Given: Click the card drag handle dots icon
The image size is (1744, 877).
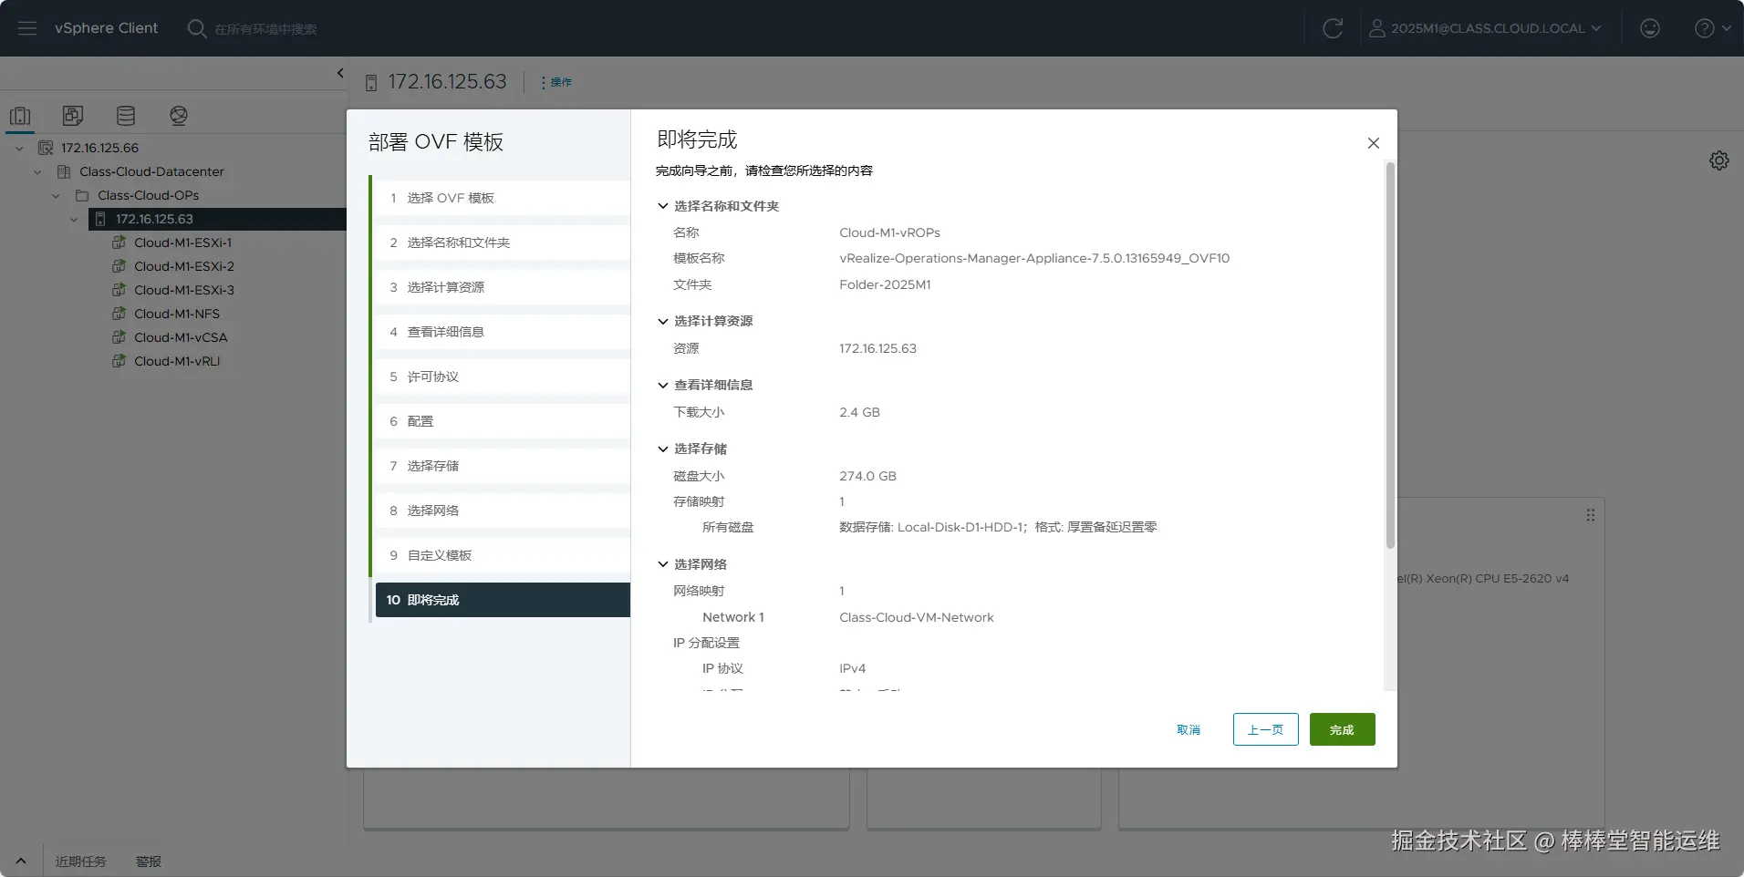Looking at the screenshot, I should pyautogui.click(x=1591, y=515).
